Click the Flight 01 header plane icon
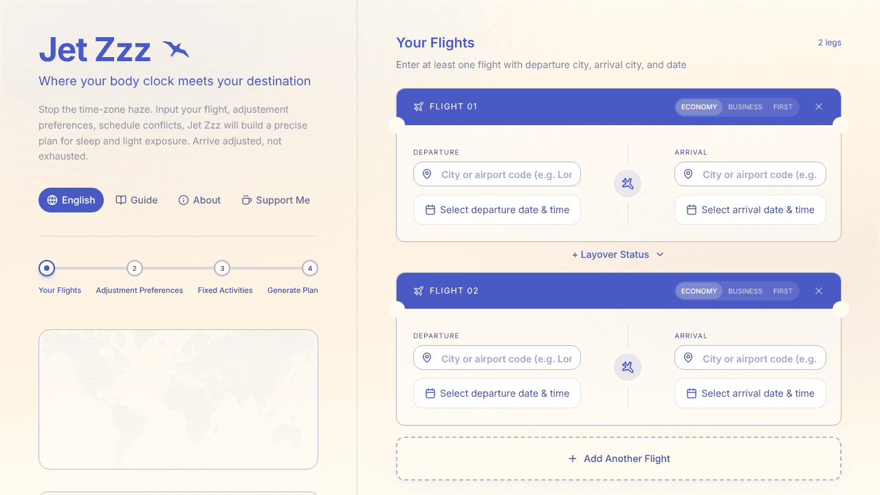The width and height of the screenshot is (880, 495). (x=419, y=107)
